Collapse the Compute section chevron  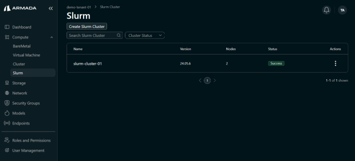pyautogui.click(x=52, y=37)
